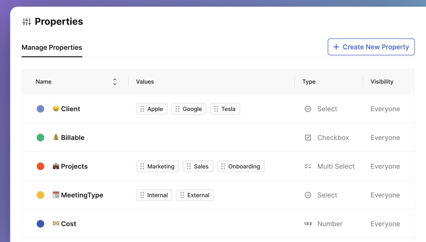The width and height of the screenshot is (426, 242).
Task: Click the Properties sliders icon in the header
Action: coord(27,21)
